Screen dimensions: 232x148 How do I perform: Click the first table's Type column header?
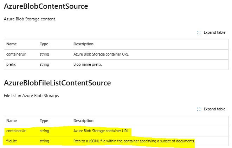(x=44, y=44)
